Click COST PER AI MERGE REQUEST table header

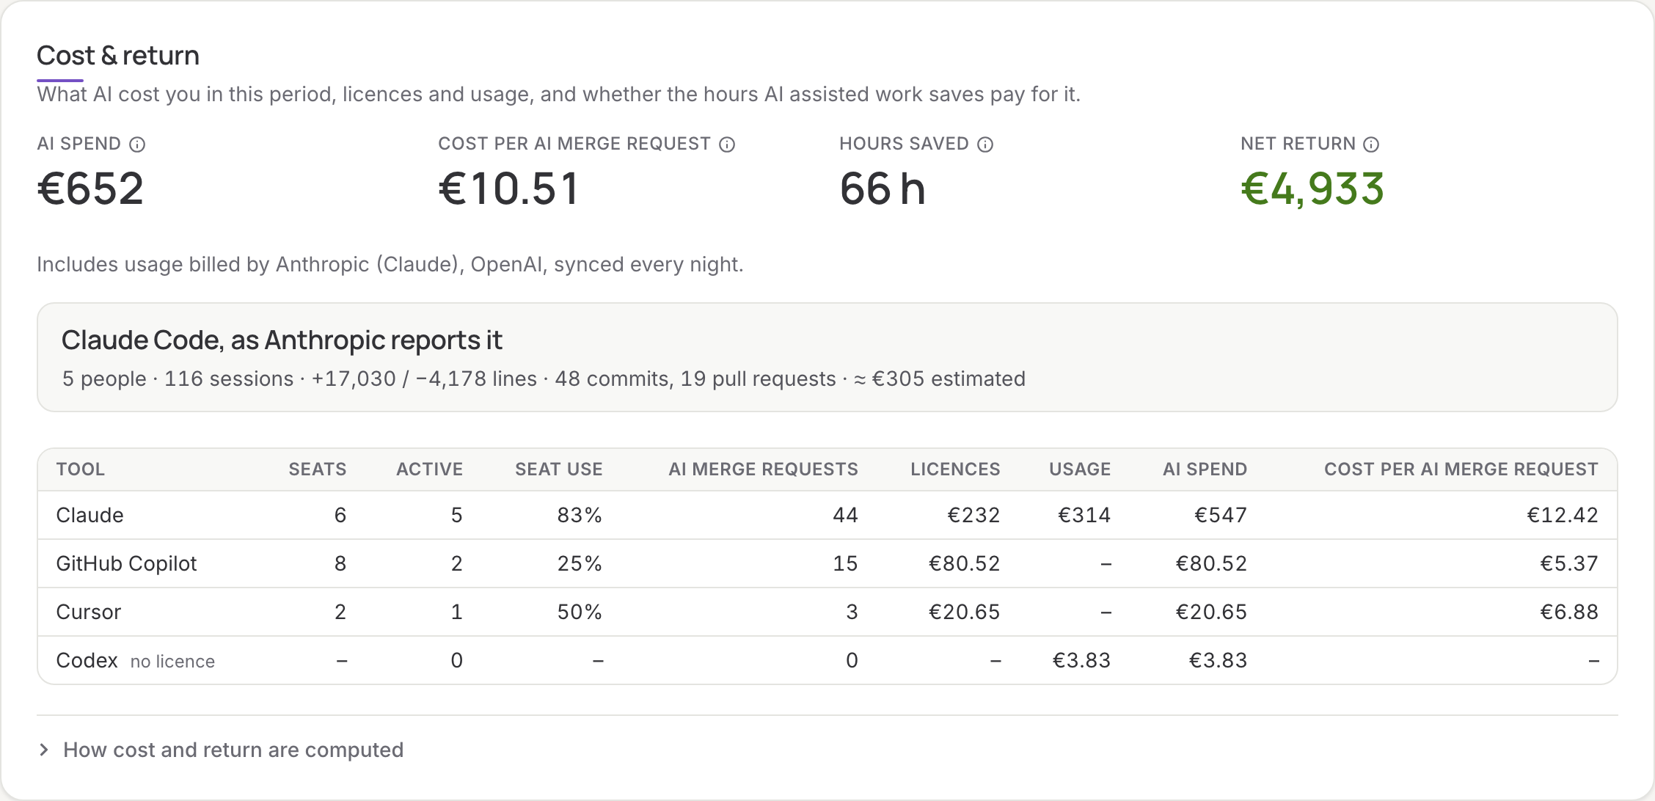click(1461, 469)
